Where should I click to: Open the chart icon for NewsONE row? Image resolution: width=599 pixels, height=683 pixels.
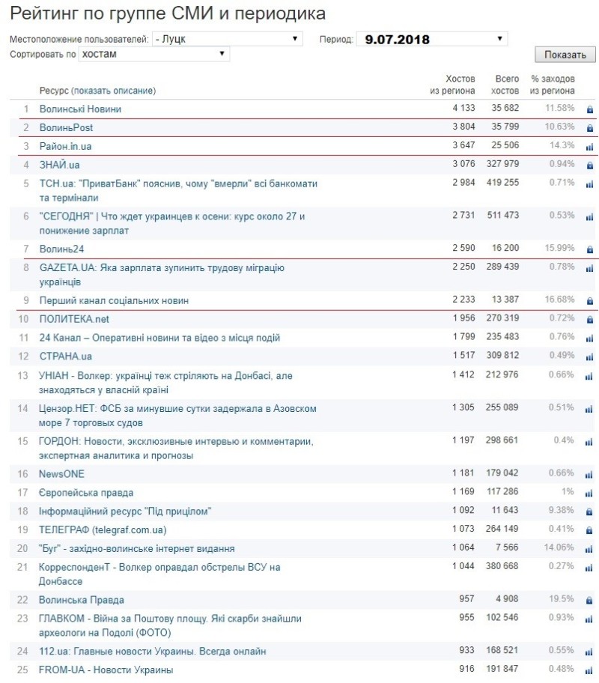coord(589,474)
